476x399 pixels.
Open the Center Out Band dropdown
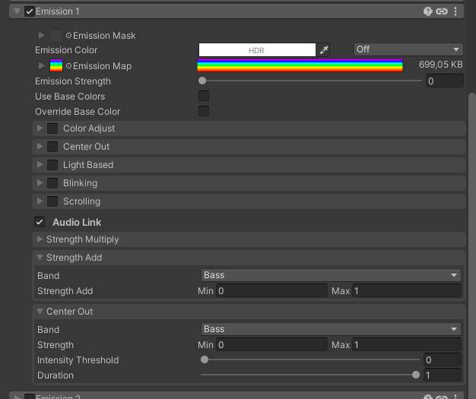331,329
